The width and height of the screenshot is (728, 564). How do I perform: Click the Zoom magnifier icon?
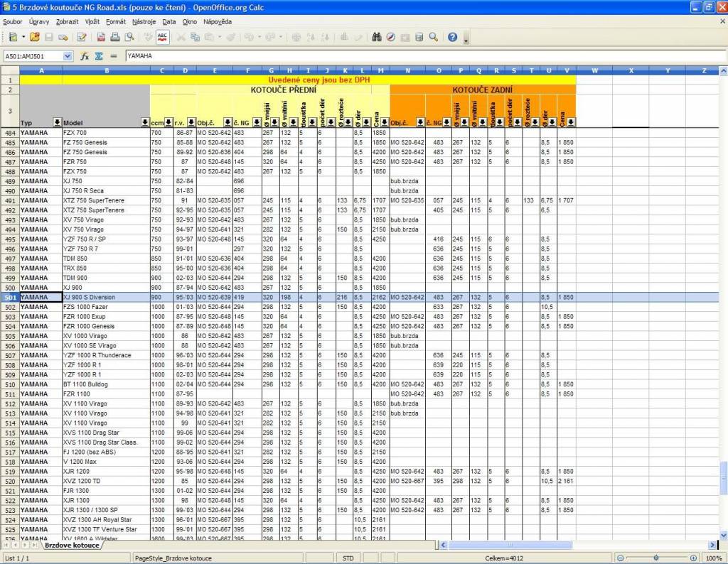pyautogui.click(x=433, y=37)
